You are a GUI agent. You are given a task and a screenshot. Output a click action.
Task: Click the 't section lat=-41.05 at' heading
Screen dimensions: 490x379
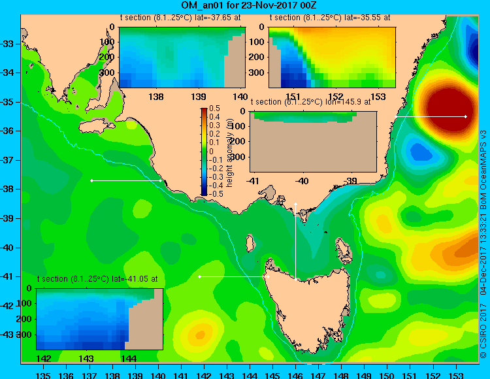pyautogui.click(x=97, y=279)
